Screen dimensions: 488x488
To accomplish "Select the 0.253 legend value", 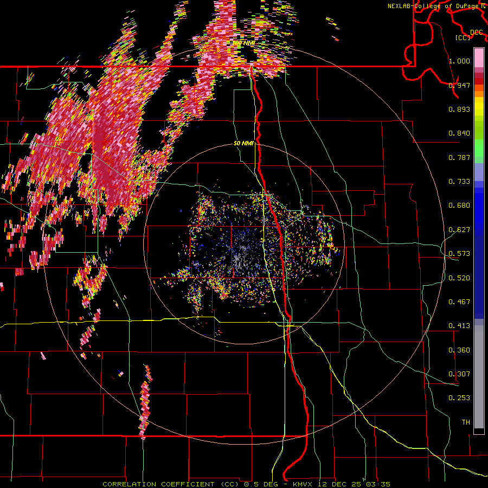I will pyautogui.click(x=459, y=398).
